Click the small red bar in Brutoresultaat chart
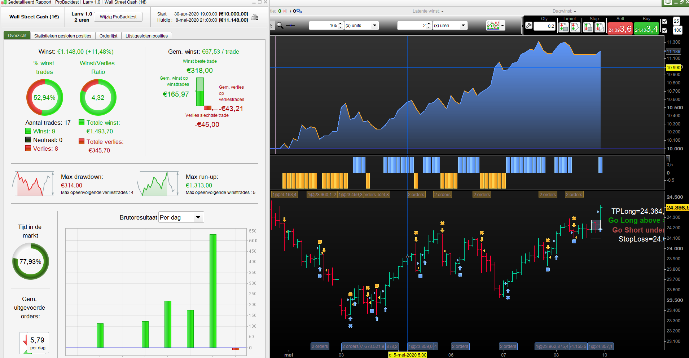This screenshot has height=358, width=689. [236, 349]
